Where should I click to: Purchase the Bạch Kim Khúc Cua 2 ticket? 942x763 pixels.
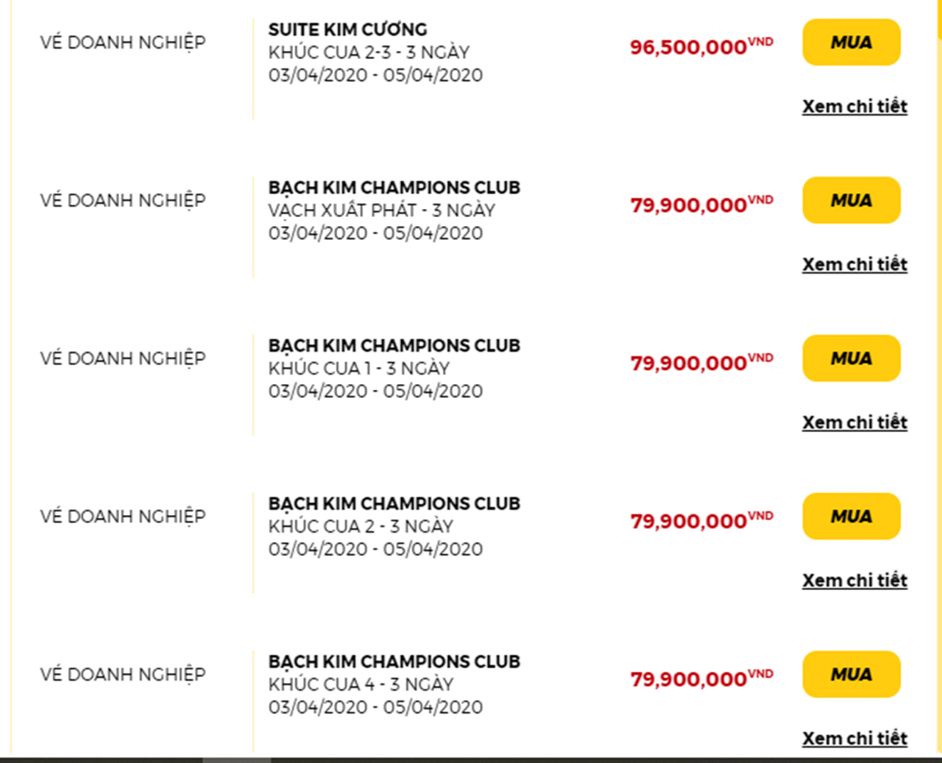[851, 517]
